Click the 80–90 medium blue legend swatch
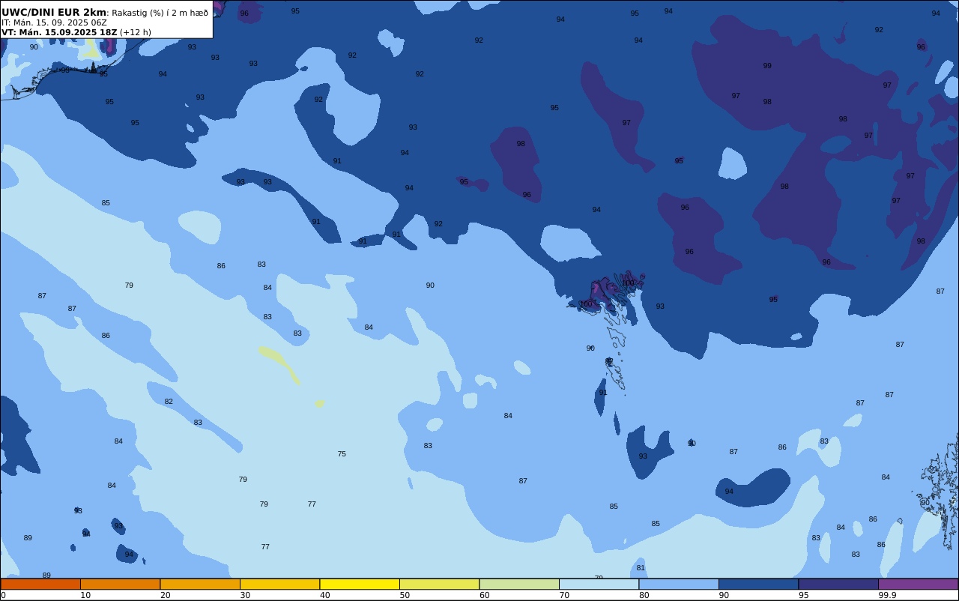The height and width of the screenshot is (601, 959). click(x=679, y=584)
